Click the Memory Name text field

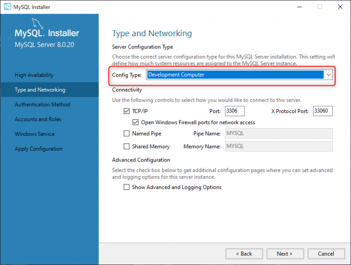pyautogui.click(x=277, y=146)
